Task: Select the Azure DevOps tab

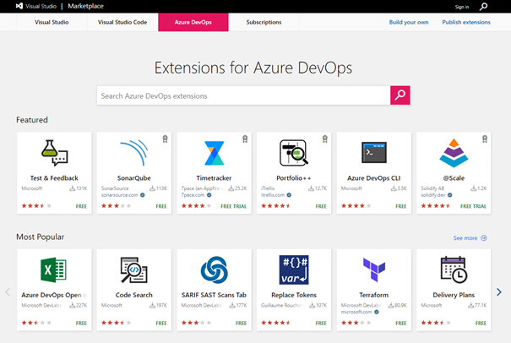Action: coord(193,22)
